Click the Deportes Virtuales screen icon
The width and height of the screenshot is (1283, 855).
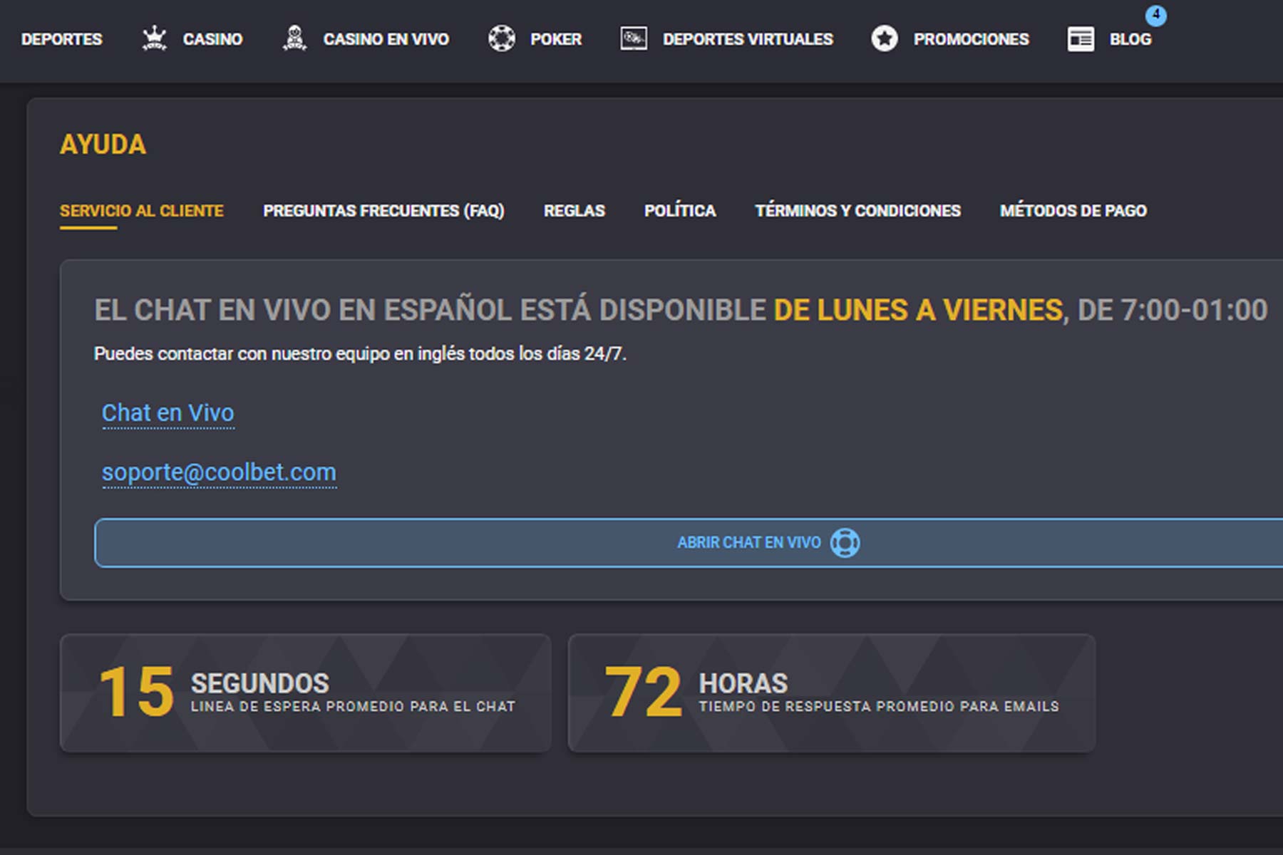pyautogui.click(x=633, y=38)
